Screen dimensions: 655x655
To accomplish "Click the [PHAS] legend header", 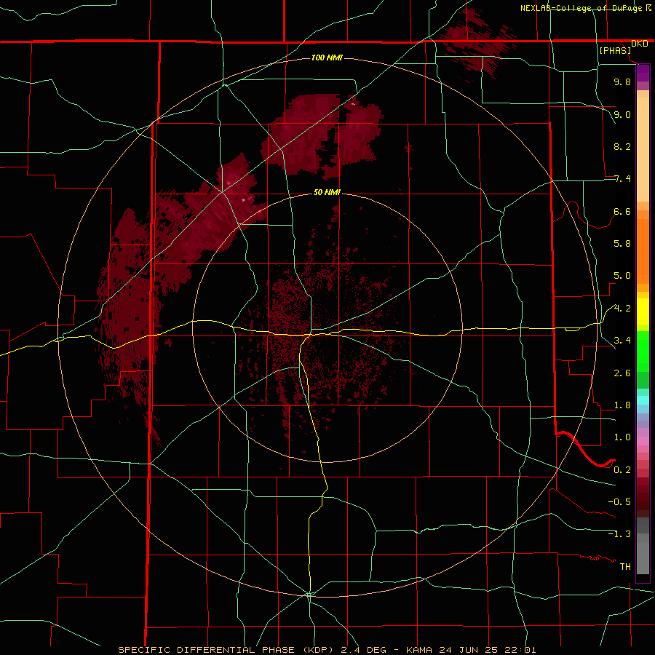I will coord(615,50).
